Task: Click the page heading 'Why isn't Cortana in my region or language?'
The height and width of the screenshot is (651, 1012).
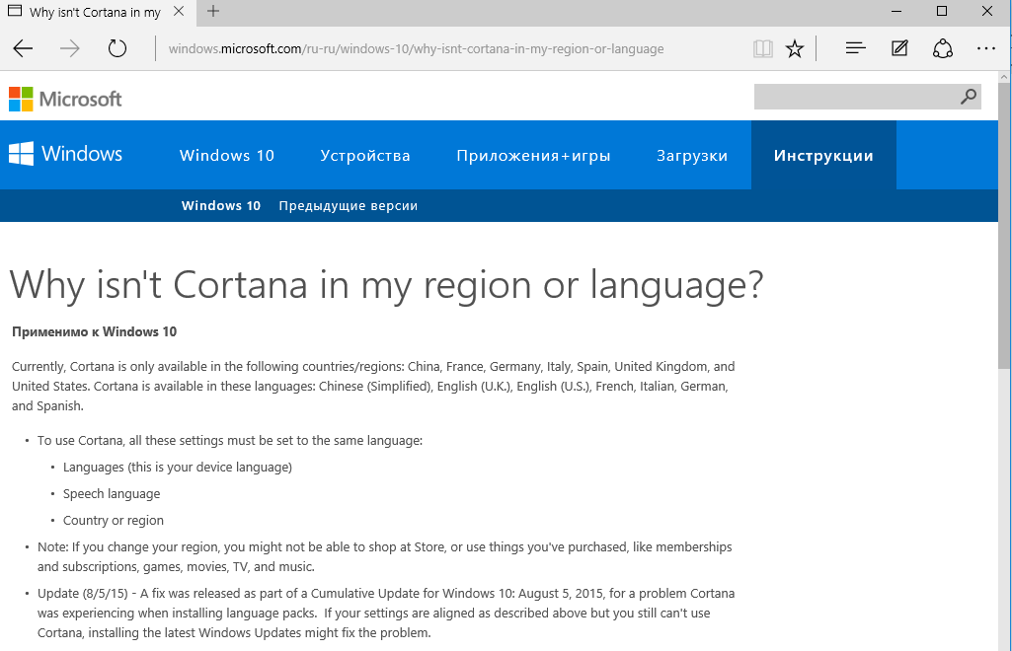Action: point(386,284)
